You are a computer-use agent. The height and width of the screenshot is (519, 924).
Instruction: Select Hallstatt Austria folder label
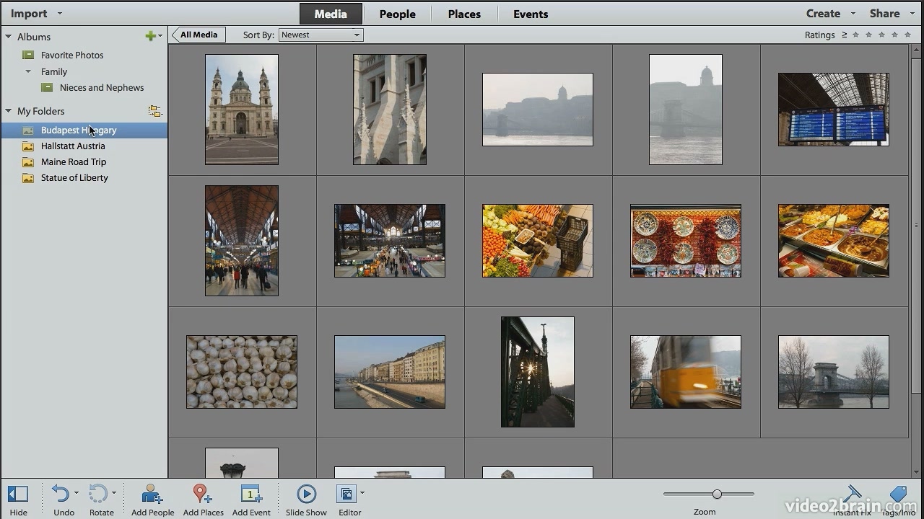coord(73,146)
